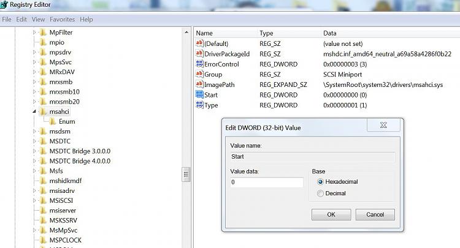
Task: Sort values by the Name column header
Action: 225,33
